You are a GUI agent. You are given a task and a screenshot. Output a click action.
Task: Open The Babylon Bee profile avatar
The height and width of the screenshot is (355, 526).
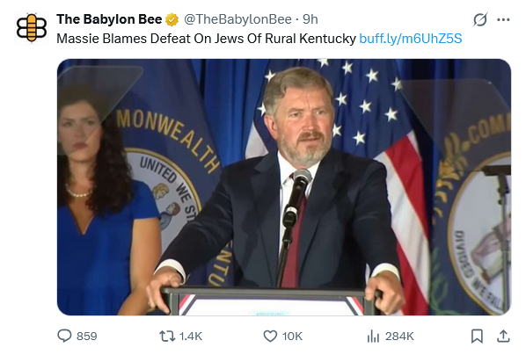coord(32,28)
